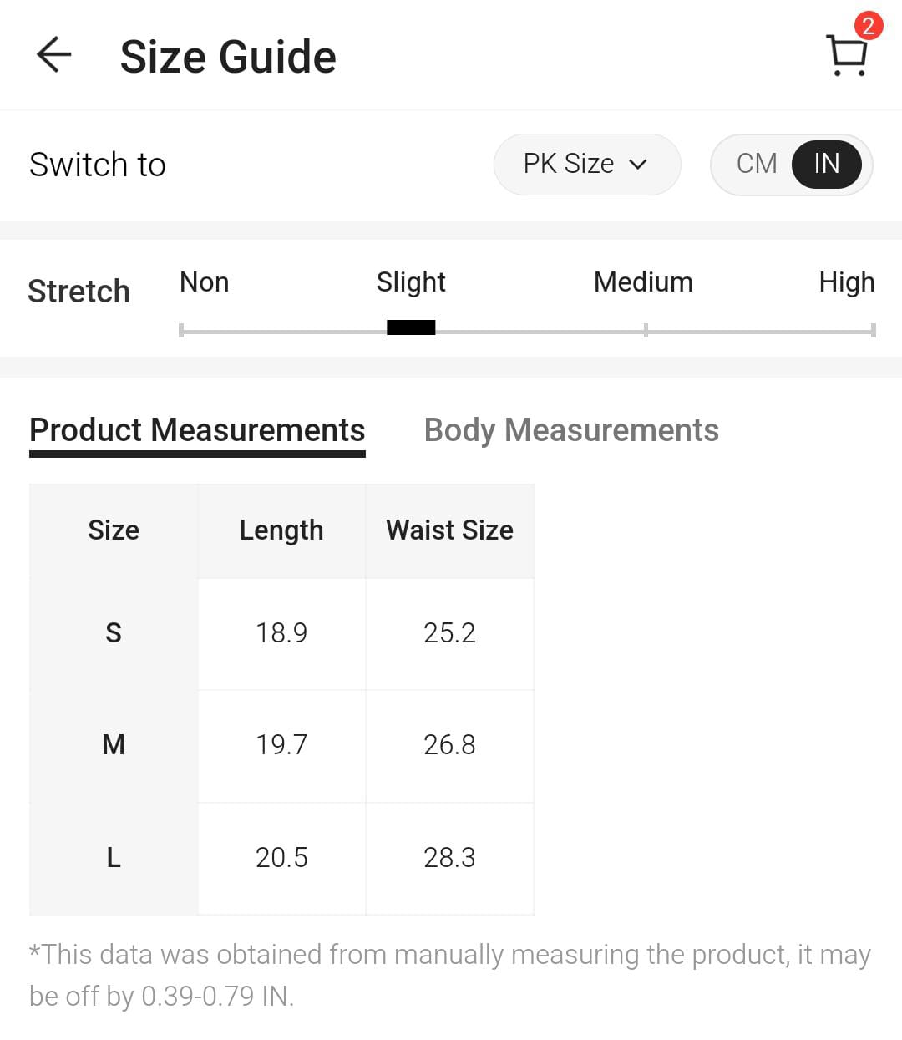The height and width of the screenshot is (1040, 902).
Task: Click the chevron beside PK Size
Action: pyautogui.click(x=638, y=165)
